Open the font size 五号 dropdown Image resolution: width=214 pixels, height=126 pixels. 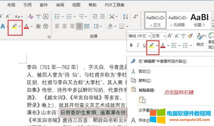tap(158, 36)
